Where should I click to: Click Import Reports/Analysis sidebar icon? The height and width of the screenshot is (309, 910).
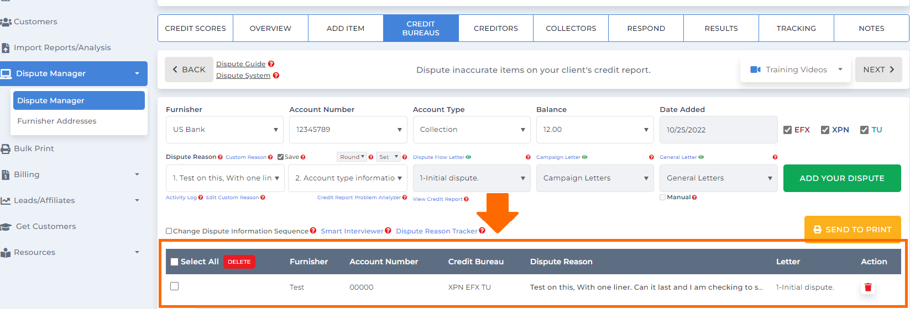(x=6, y=48)
